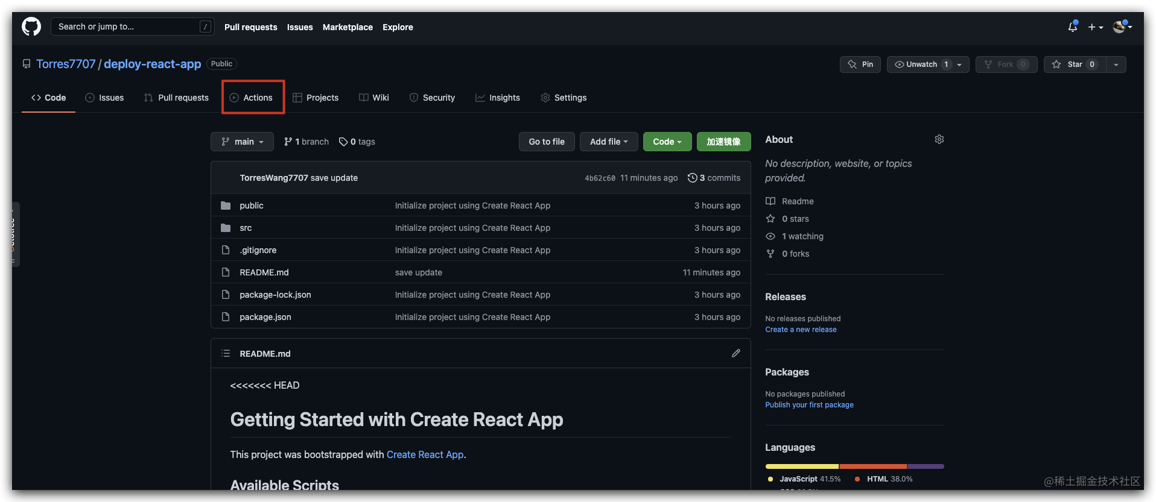
Task: Open the .gitignore file
Action: coord(258,250)
